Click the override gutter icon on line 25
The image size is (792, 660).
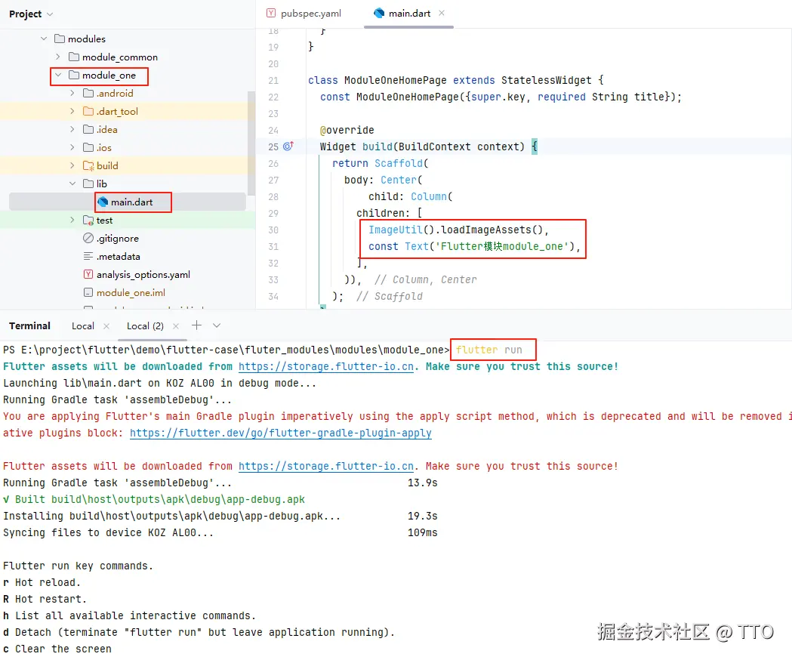[x=288, y=146]
